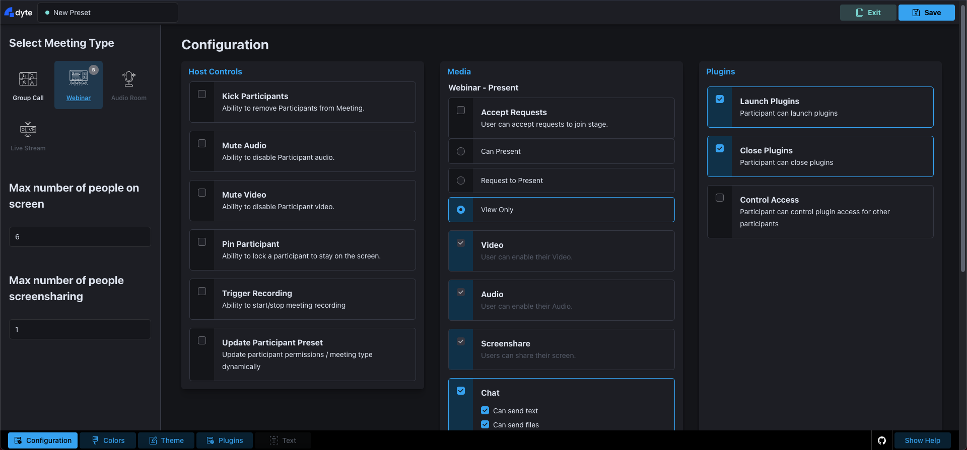Click the Exit button
967x450 pixels.
868,13
